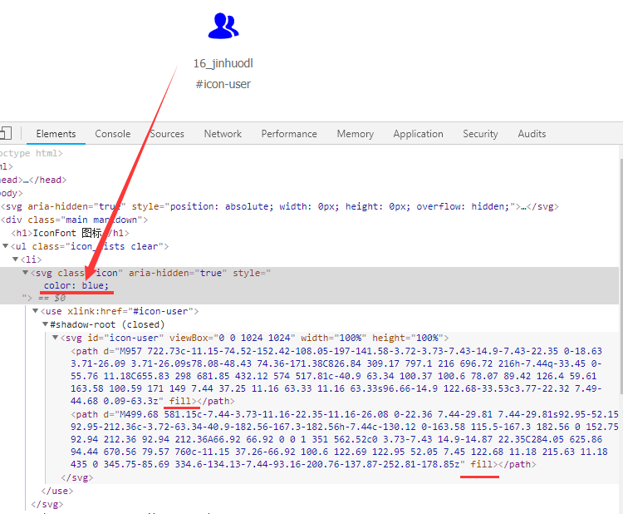
Task: Click the fill attribute of second path
Action: pyautogui.click(x=482, y=464)
